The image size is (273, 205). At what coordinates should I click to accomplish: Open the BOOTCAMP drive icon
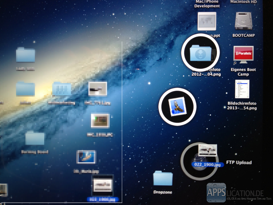point(243,21)
